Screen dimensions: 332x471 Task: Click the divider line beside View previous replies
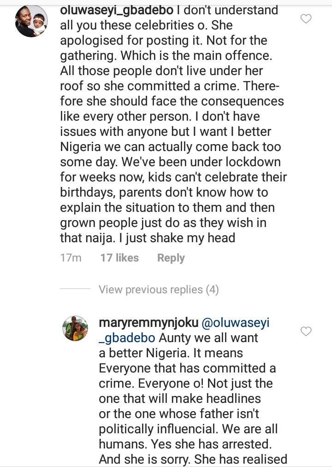(75, 290)
